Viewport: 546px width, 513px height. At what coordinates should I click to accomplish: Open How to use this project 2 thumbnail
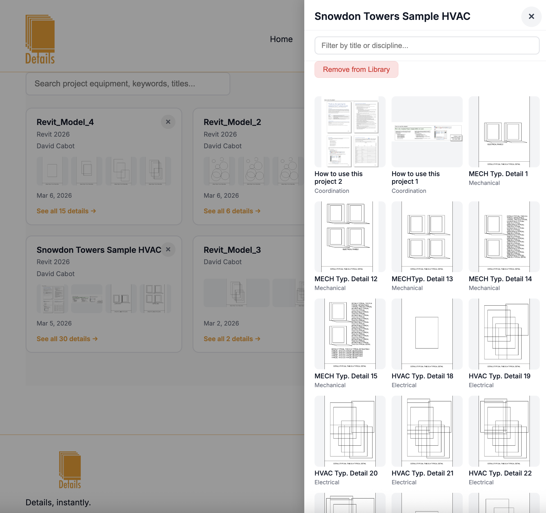[x=350, y=132]
